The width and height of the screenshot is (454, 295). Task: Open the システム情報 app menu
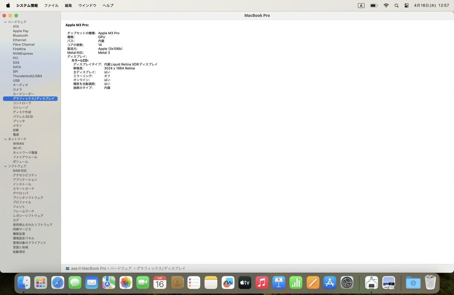(x=27, y=5)
